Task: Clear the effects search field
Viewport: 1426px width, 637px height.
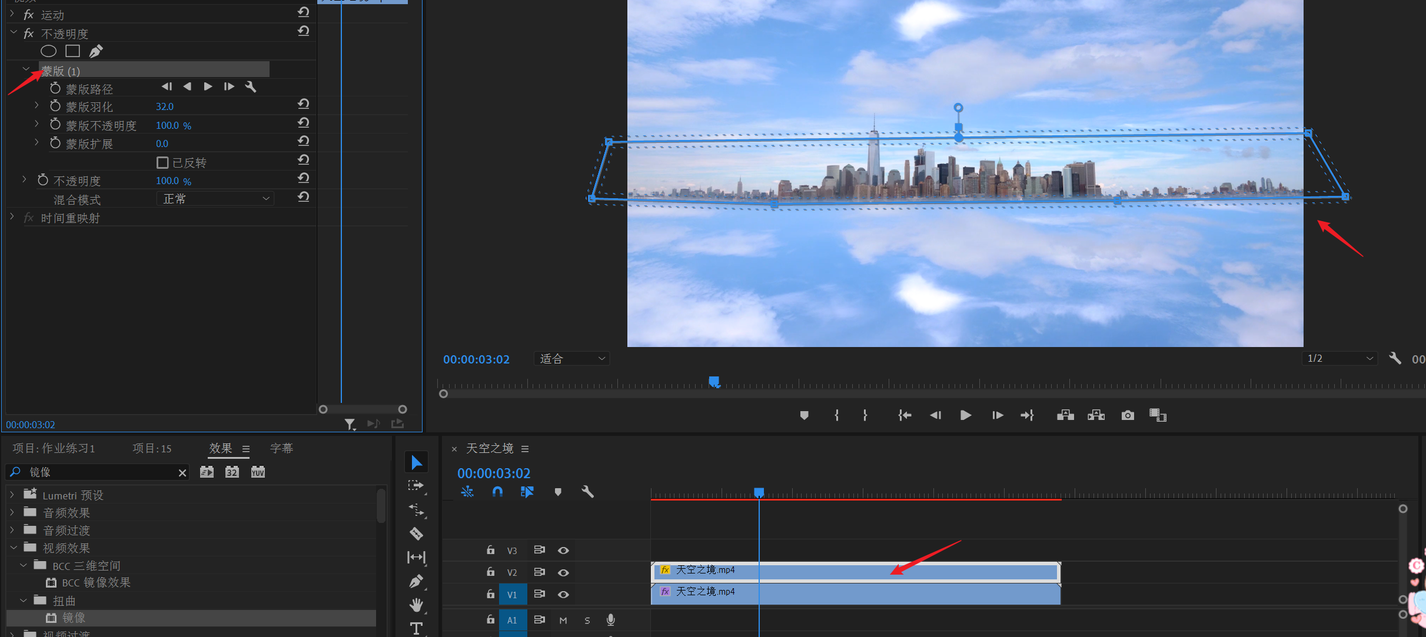Action: click(182, 472)
